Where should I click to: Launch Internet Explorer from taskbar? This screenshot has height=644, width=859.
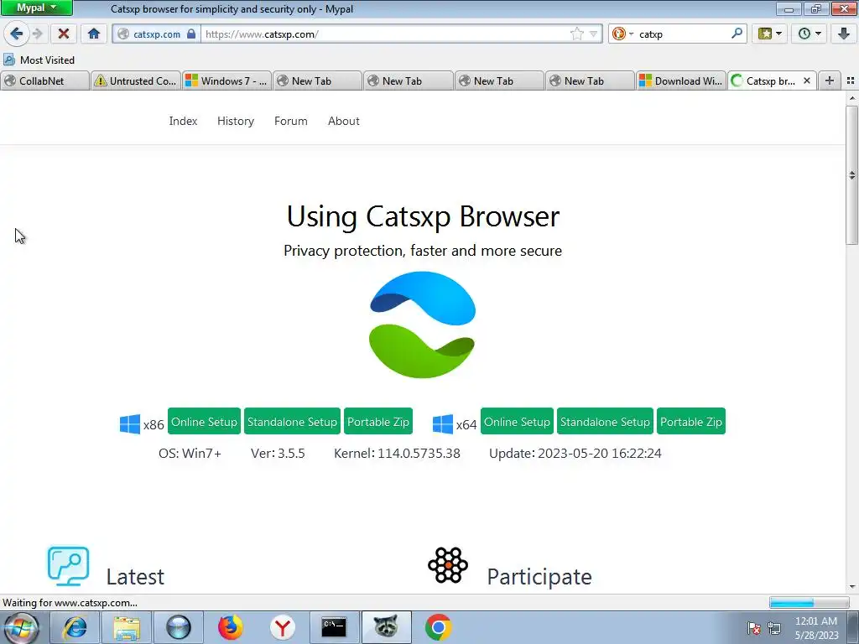click(75, 627)
